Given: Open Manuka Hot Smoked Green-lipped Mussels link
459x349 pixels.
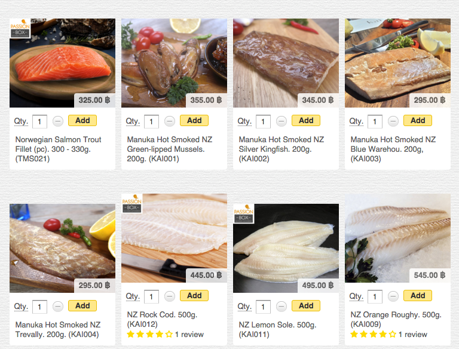Looking at the screenshot, I should [x=169, y=149].
